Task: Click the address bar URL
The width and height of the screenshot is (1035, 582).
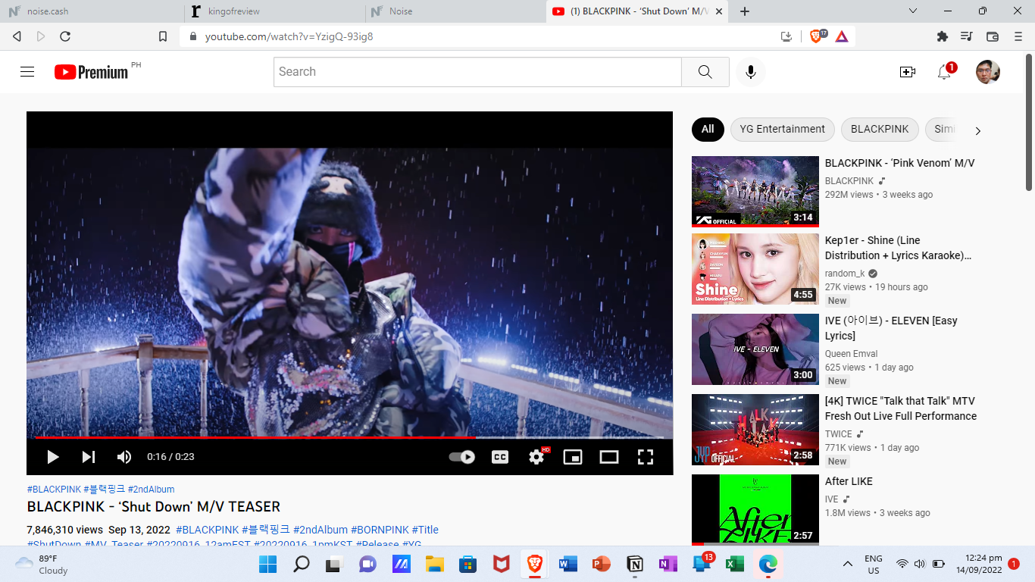Action: click(289, 36)
